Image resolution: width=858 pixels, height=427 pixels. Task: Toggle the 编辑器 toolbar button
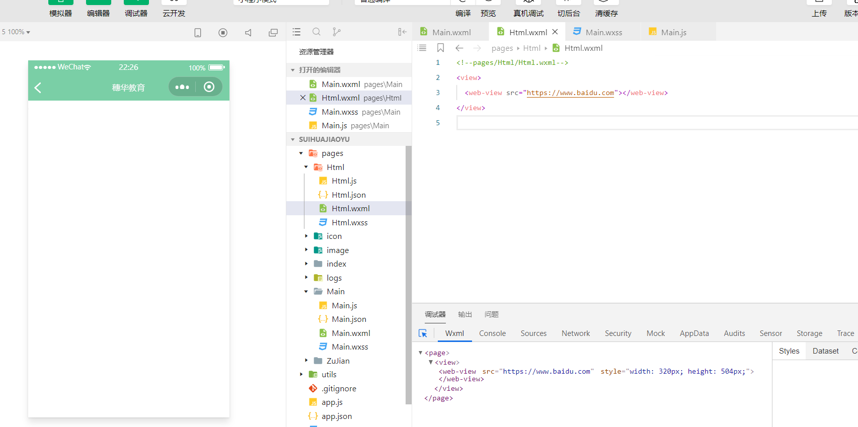click(x=98, y=9)
